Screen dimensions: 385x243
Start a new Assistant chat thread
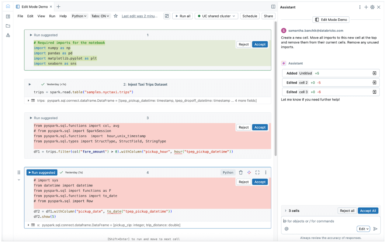point(366,7)
